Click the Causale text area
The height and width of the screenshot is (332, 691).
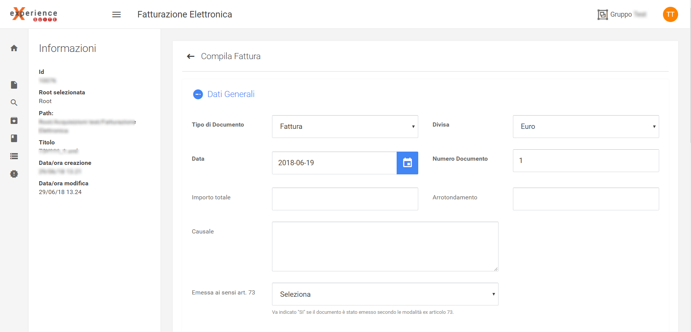pyautogui.click(x=385, y=246)
